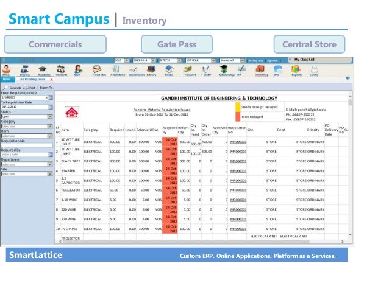Click the tab navigation arrows icon
This screenshot has height=300, width=389.
348,78
